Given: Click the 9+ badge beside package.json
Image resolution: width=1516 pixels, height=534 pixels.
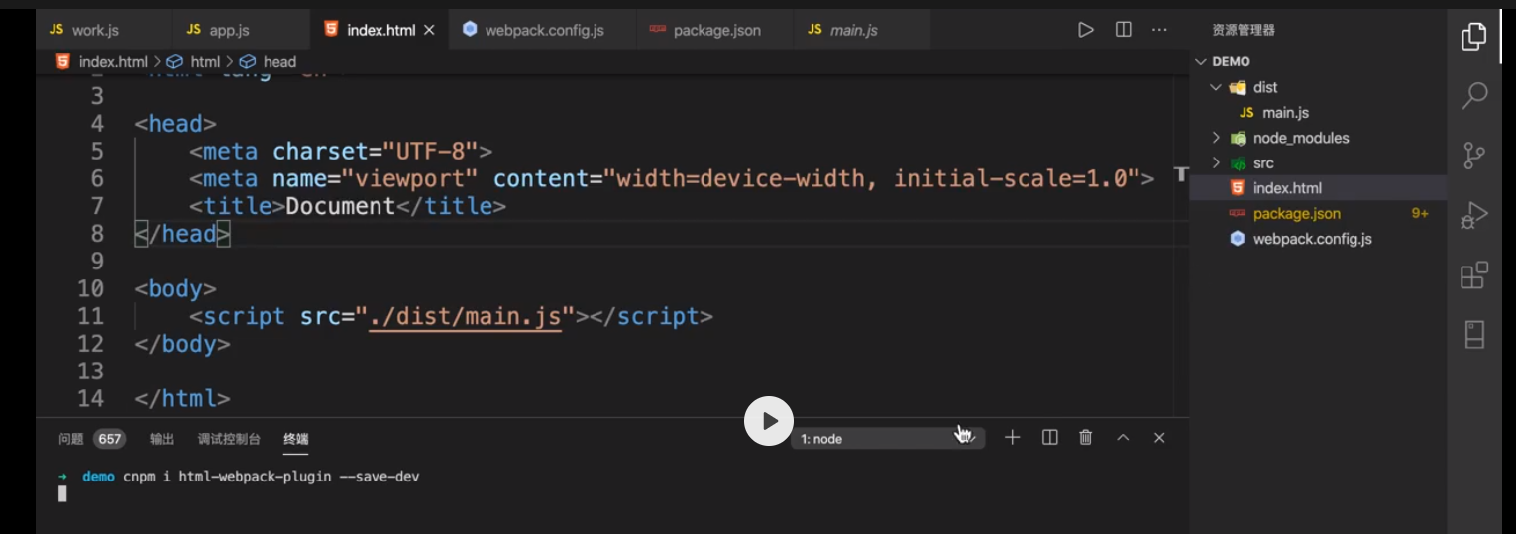Looking at the screenshot, I should point(1420,214).
